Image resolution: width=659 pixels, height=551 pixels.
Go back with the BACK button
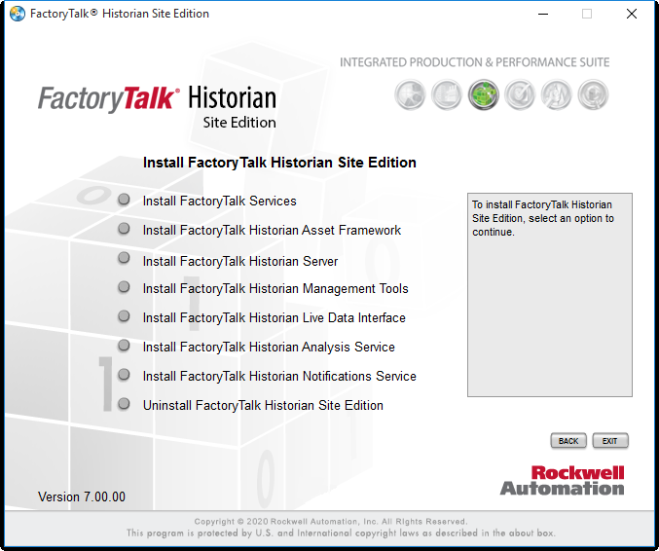pos(568,441)
